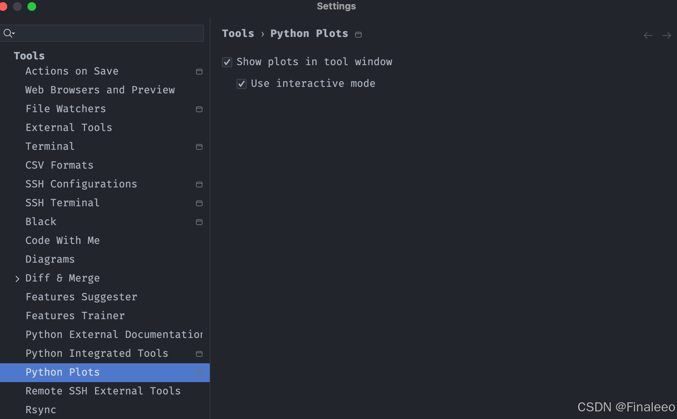Click the project-level icon beside Terminal
This screenshot has height=419, width=677.
pos(199,147)
